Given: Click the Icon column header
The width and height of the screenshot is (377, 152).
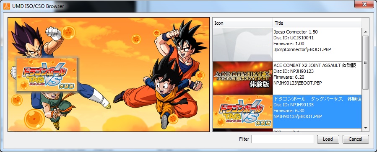Looking at the screenshot, I should [x=243, y=23].
